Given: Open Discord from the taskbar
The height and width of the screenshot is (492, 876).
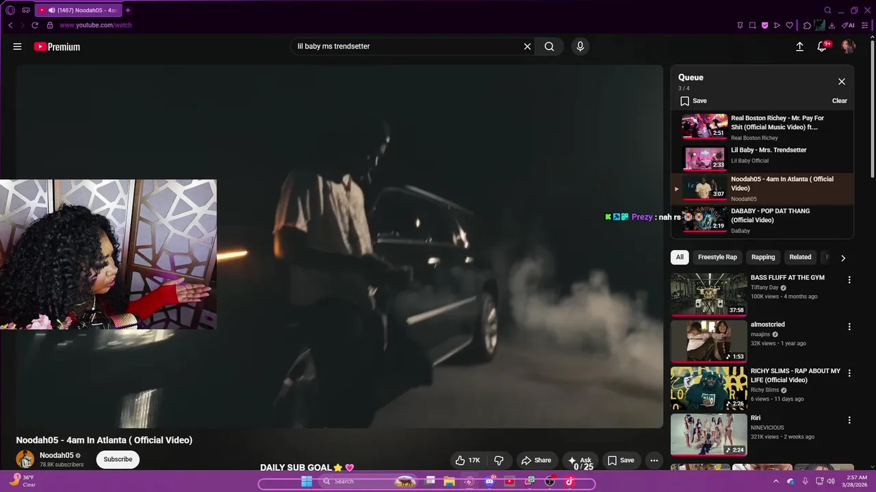Looking at the screenshot, I should pyautogui.click(x=489, y=481).
